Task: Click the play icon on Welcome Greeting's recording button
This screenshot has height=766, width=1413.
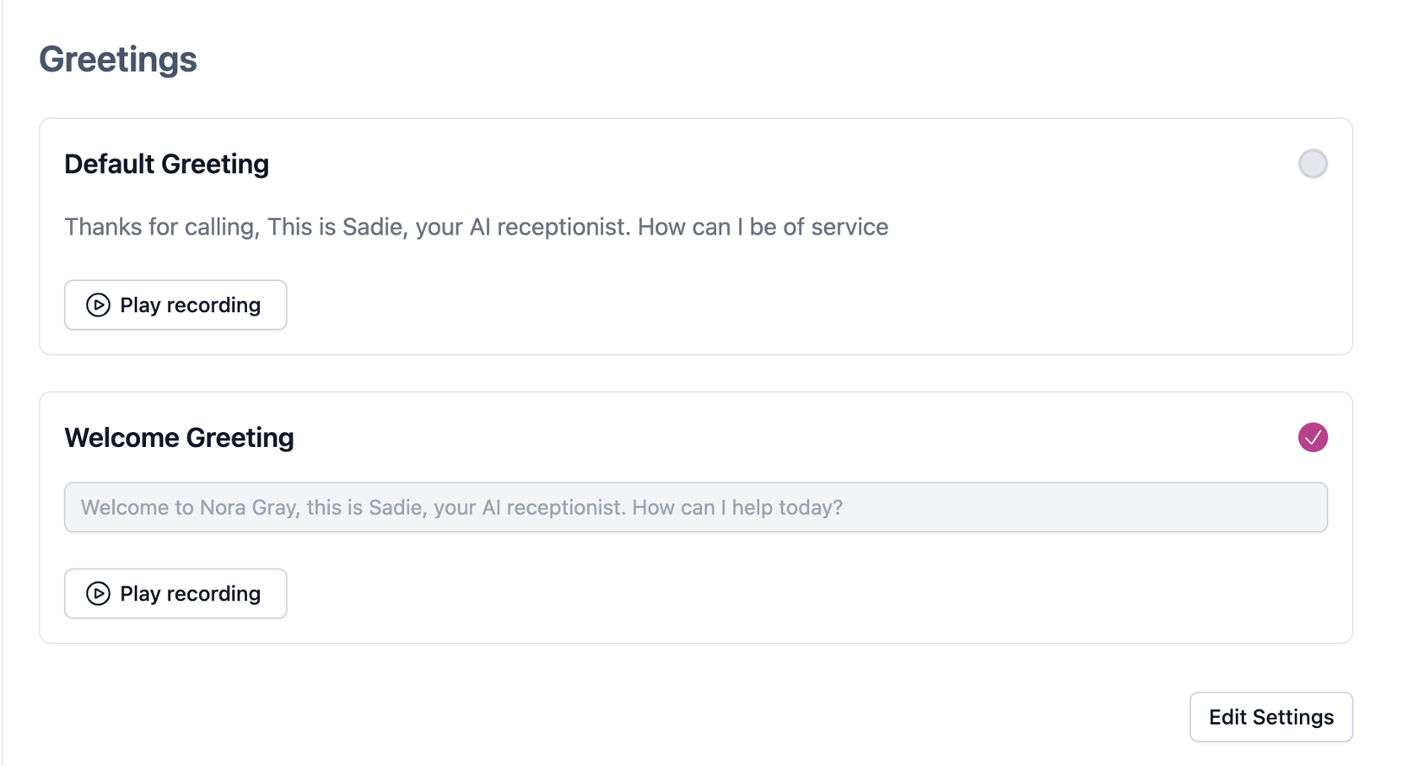Action: click(x=98, y=593)
